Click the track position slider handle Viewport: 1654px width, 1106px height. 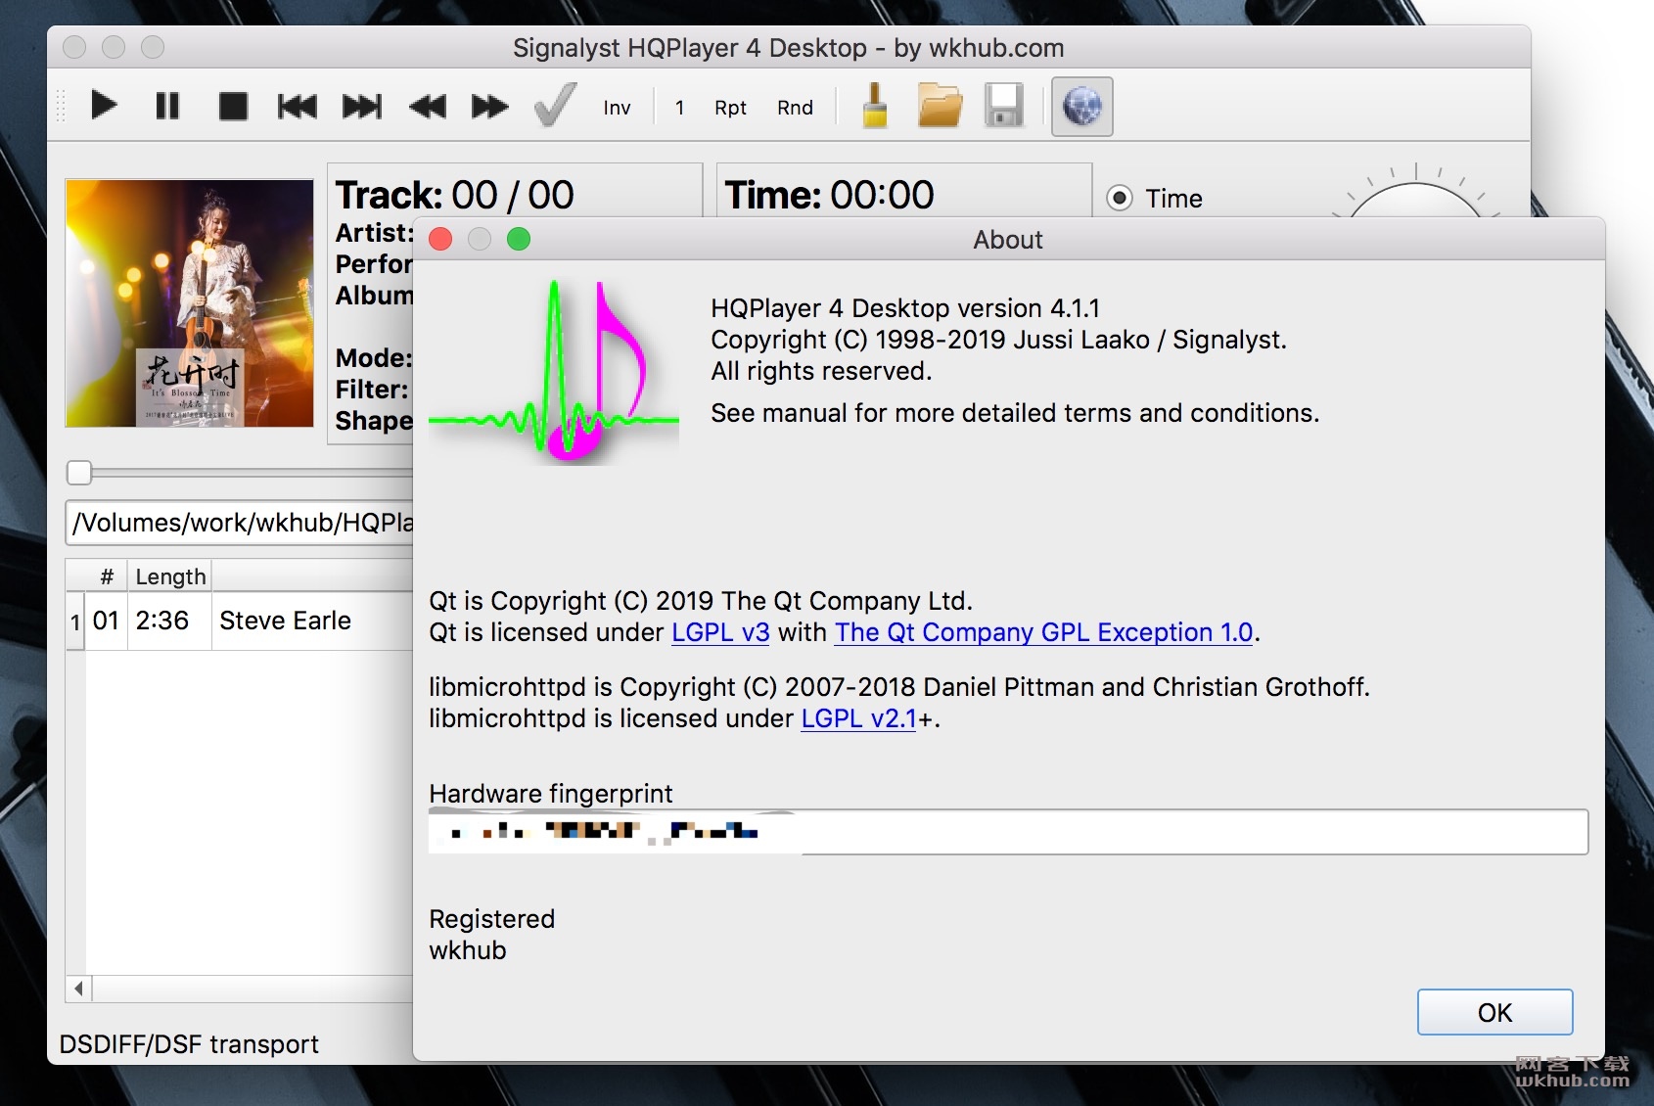tap(79, 473)
